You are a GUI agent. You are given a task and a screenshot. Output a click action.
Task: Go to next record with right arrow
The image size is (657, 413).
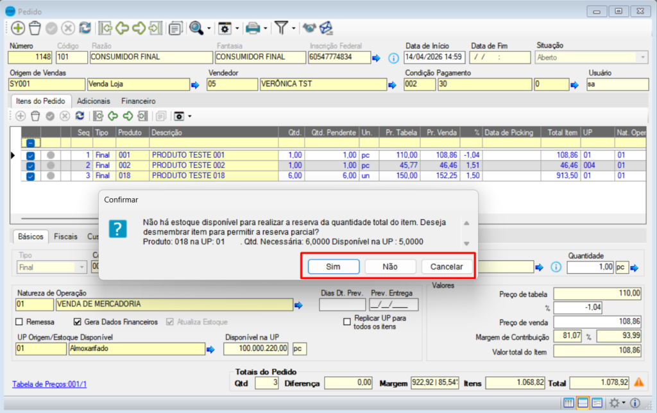point(139,28)
